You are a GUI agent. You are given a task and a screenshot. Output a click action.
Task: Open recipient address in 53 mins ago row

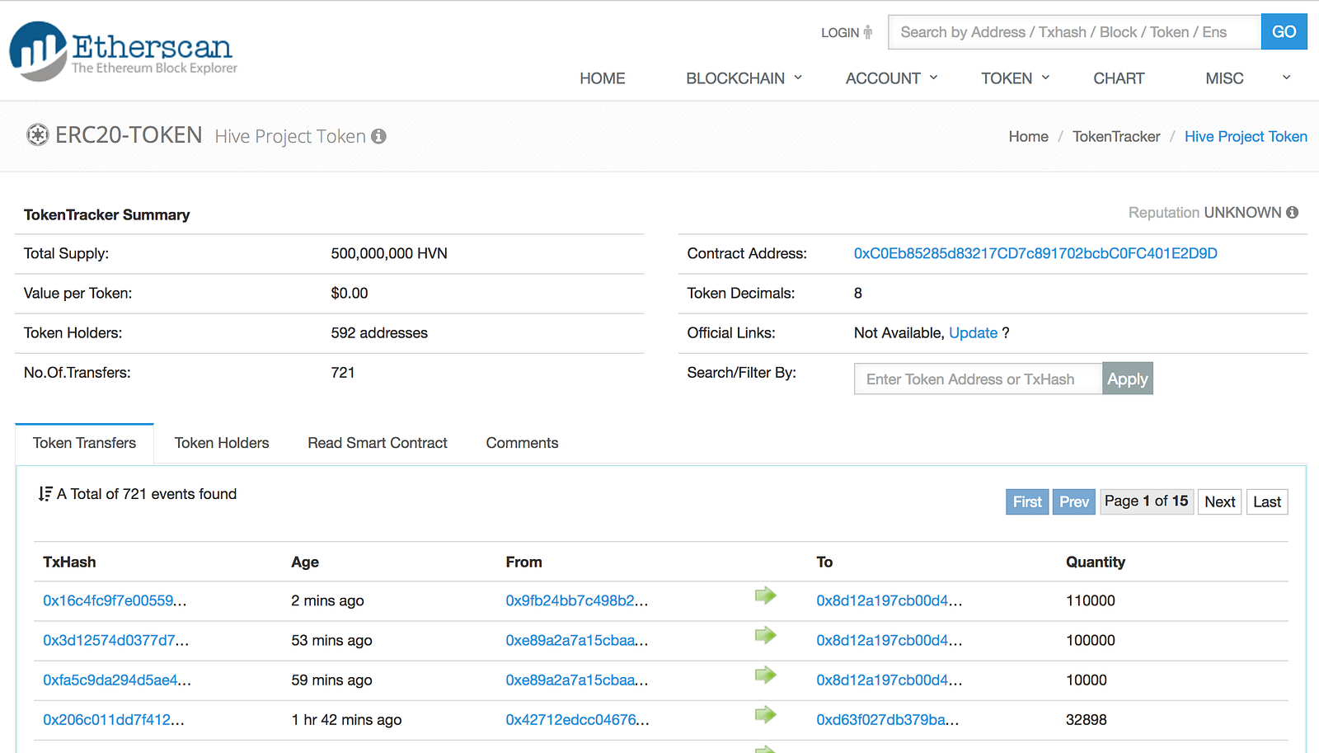890,640
